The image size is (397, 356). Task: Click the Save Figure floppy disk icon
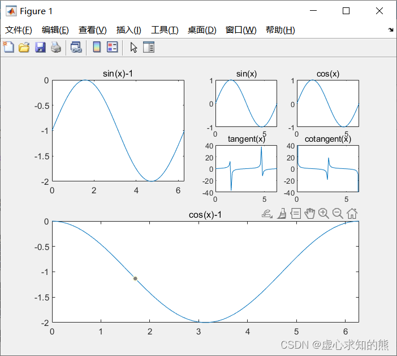(x=40, y=48)
